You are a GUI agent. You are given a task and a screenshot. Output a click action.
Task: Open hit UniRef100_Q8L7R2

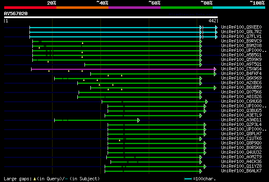pos(241,32)
